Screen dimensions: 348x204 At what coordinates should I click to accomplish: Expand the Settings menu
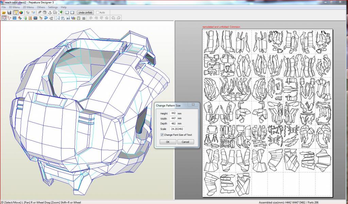(53, 7)
